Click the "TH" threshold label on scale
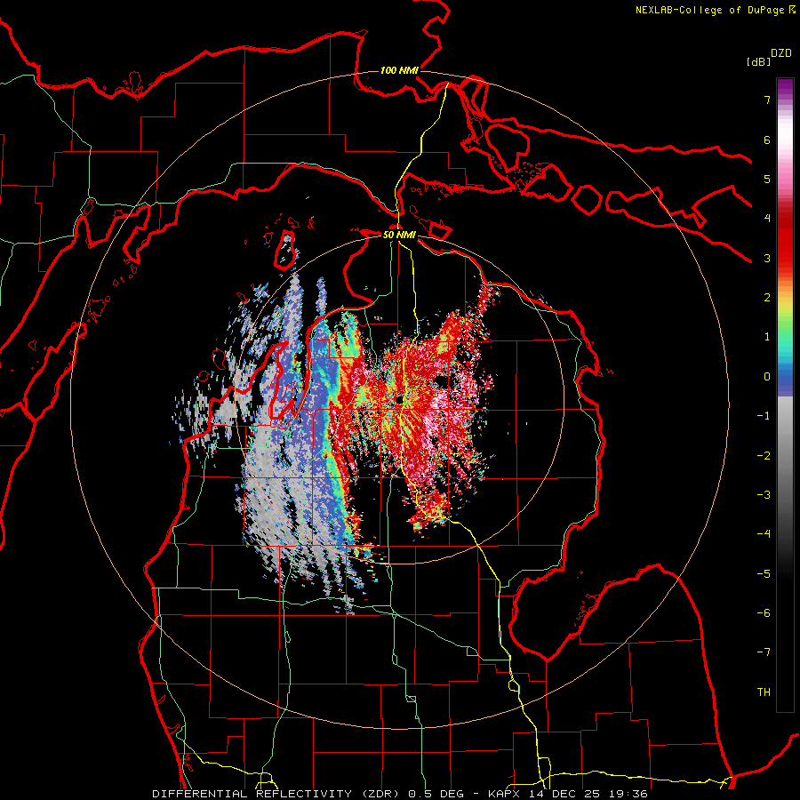This screenshot has width=800, height=800. click(764, 692)
